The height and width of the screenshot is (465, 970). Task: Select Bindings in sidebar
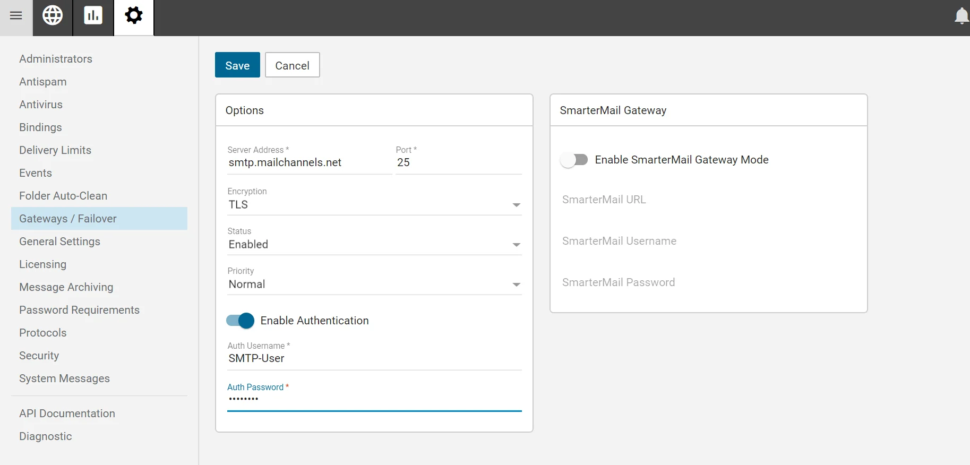pos(40,127)
